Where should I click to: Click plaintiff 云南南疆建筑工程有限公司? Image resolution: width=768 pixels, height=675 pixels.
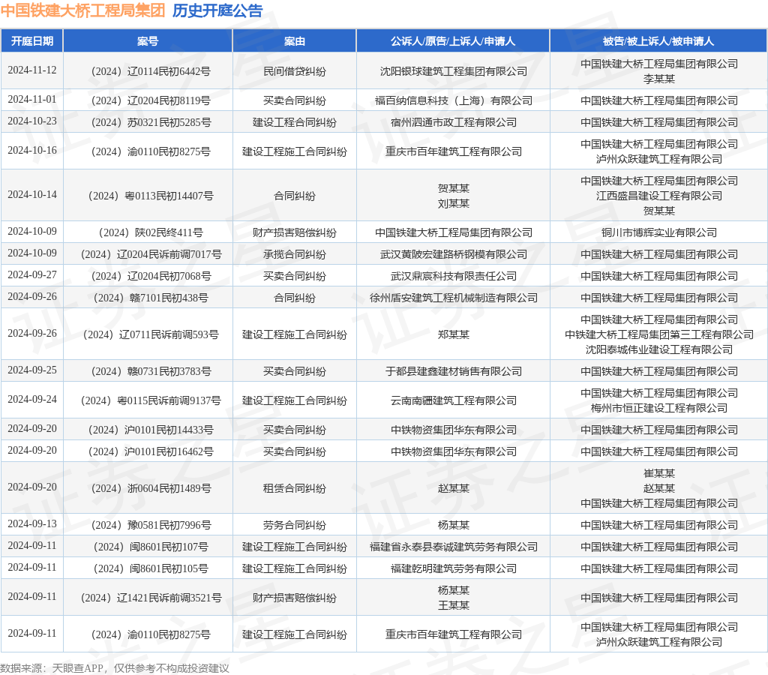coord(454,400)
